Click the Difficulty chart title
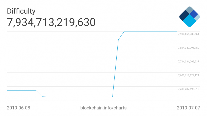 tap(21, 11)
